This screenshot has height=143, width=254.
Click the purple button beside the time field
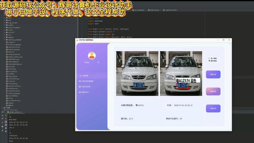(x=213, y=108)
